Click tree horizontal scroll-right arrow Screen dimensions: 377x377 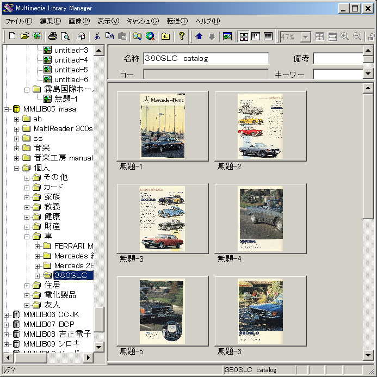[88, 357]
